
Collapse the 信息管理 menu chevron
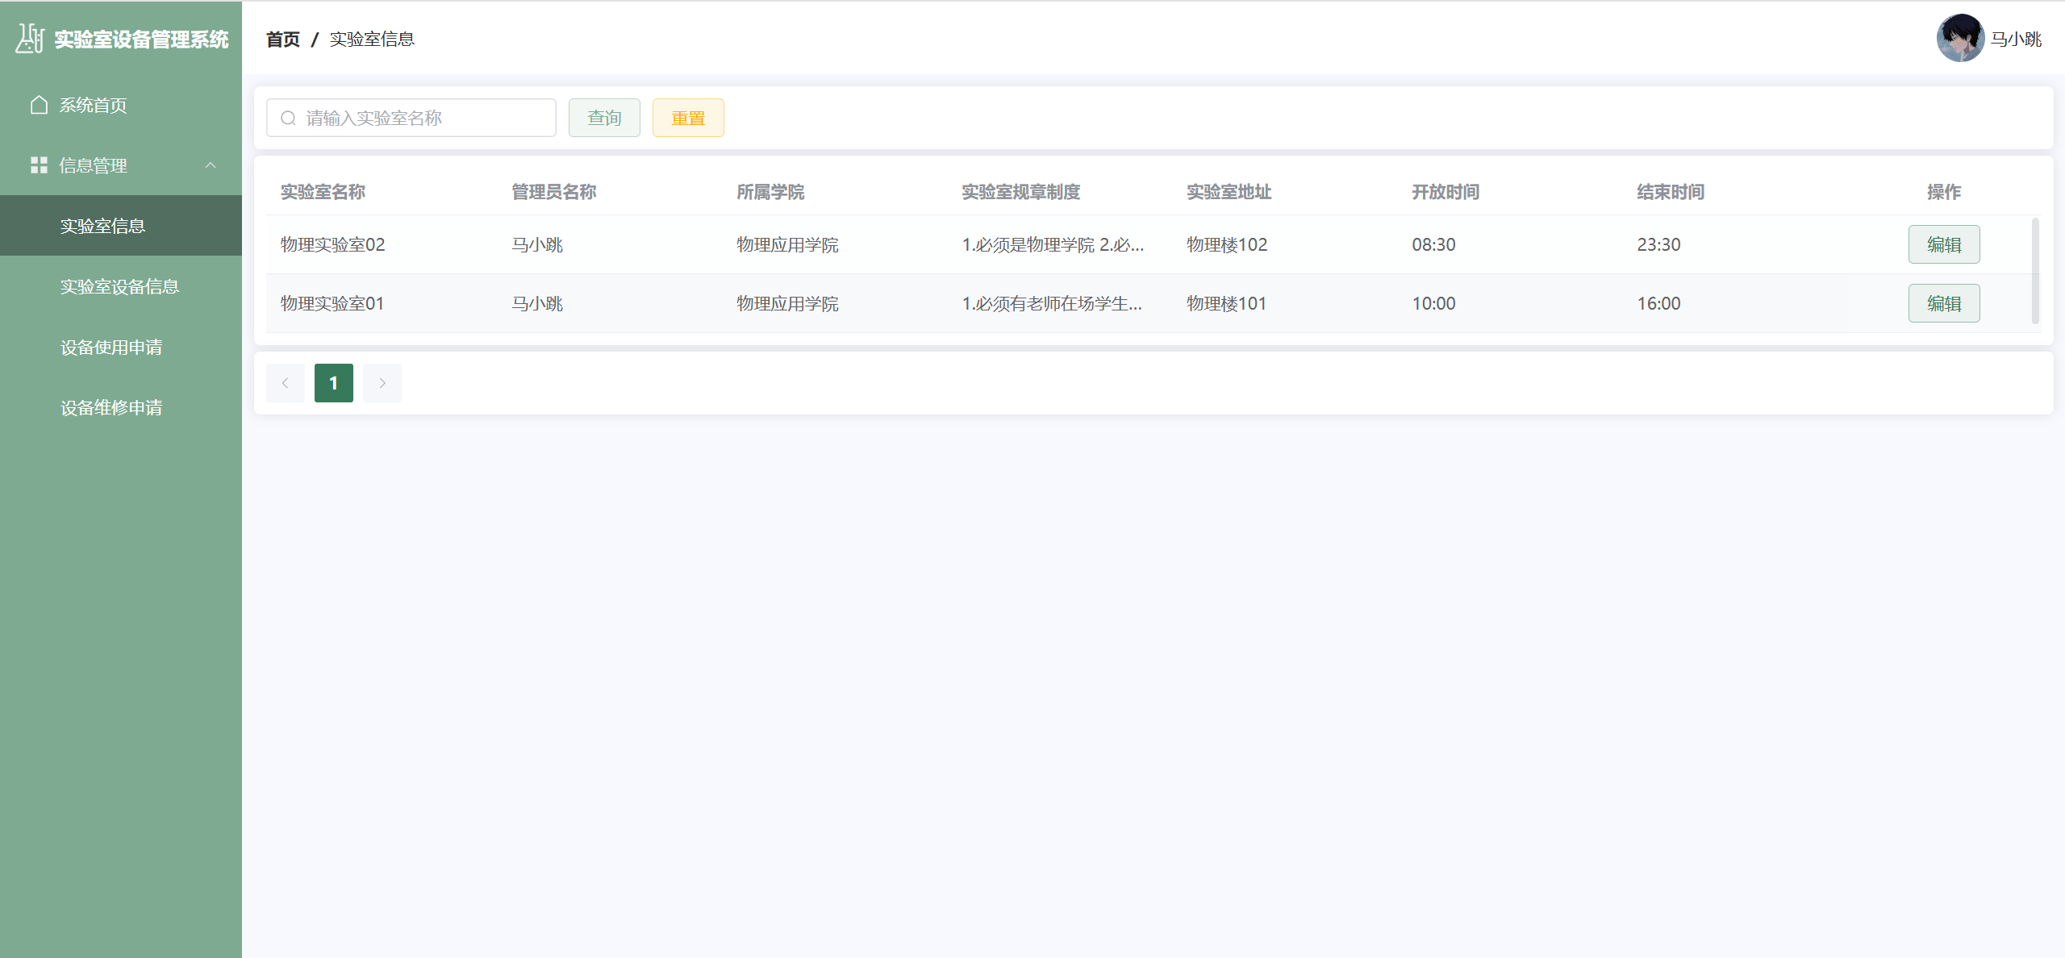[x=211, y=165]
